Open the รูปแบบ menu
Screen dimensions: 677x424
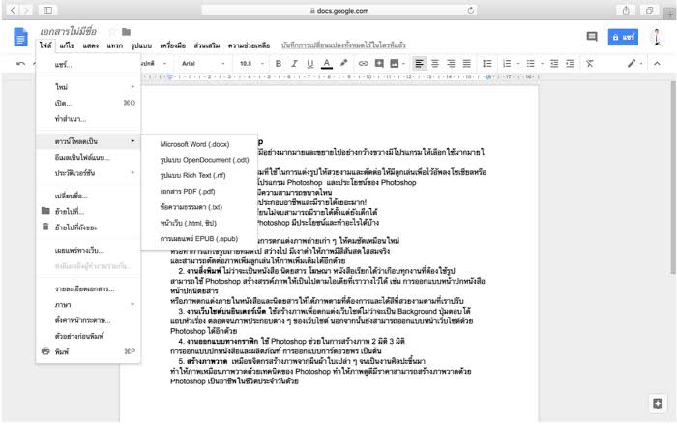click(141, 45)
